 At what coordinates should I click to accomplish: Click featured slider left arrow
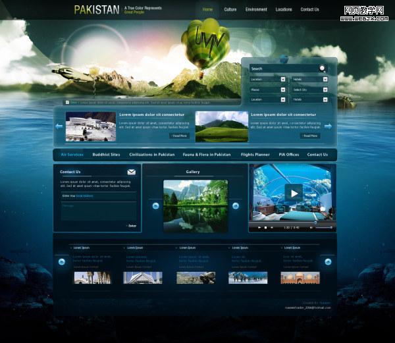tap(59, 126)
